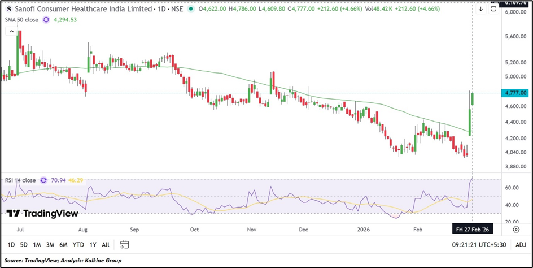Click the down arrow icon at top right
The height and width of the screenshot is (268, 533).
(480, 9)
